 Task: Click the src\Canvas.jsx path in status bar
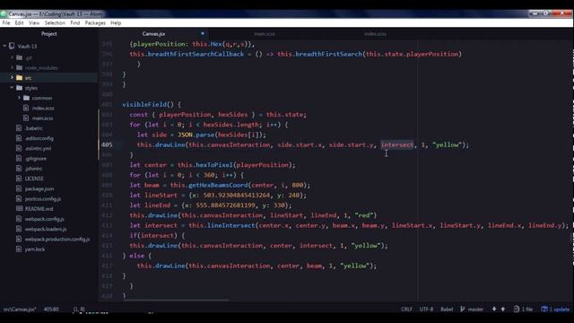(20, 309)
